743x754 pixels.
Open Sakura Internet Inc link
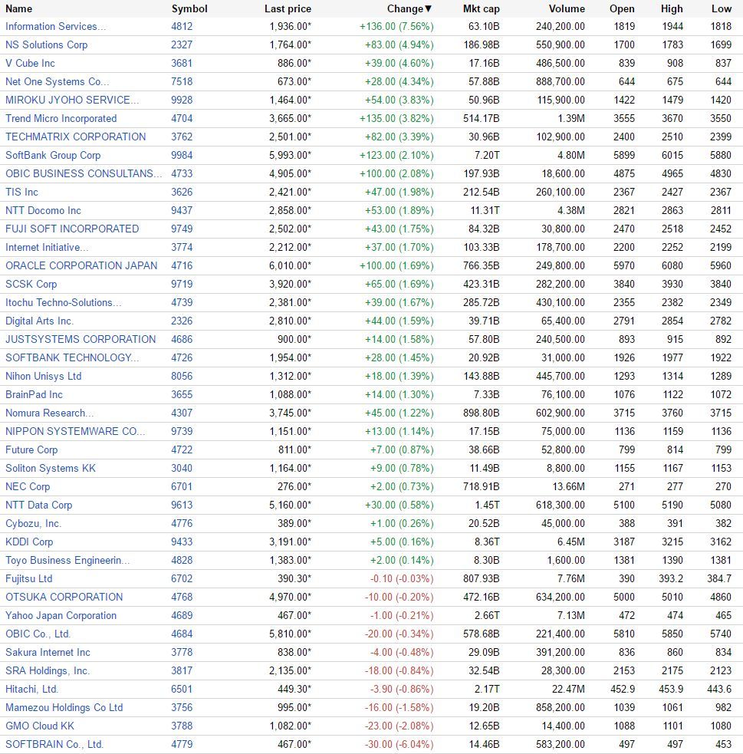[48, 652]
